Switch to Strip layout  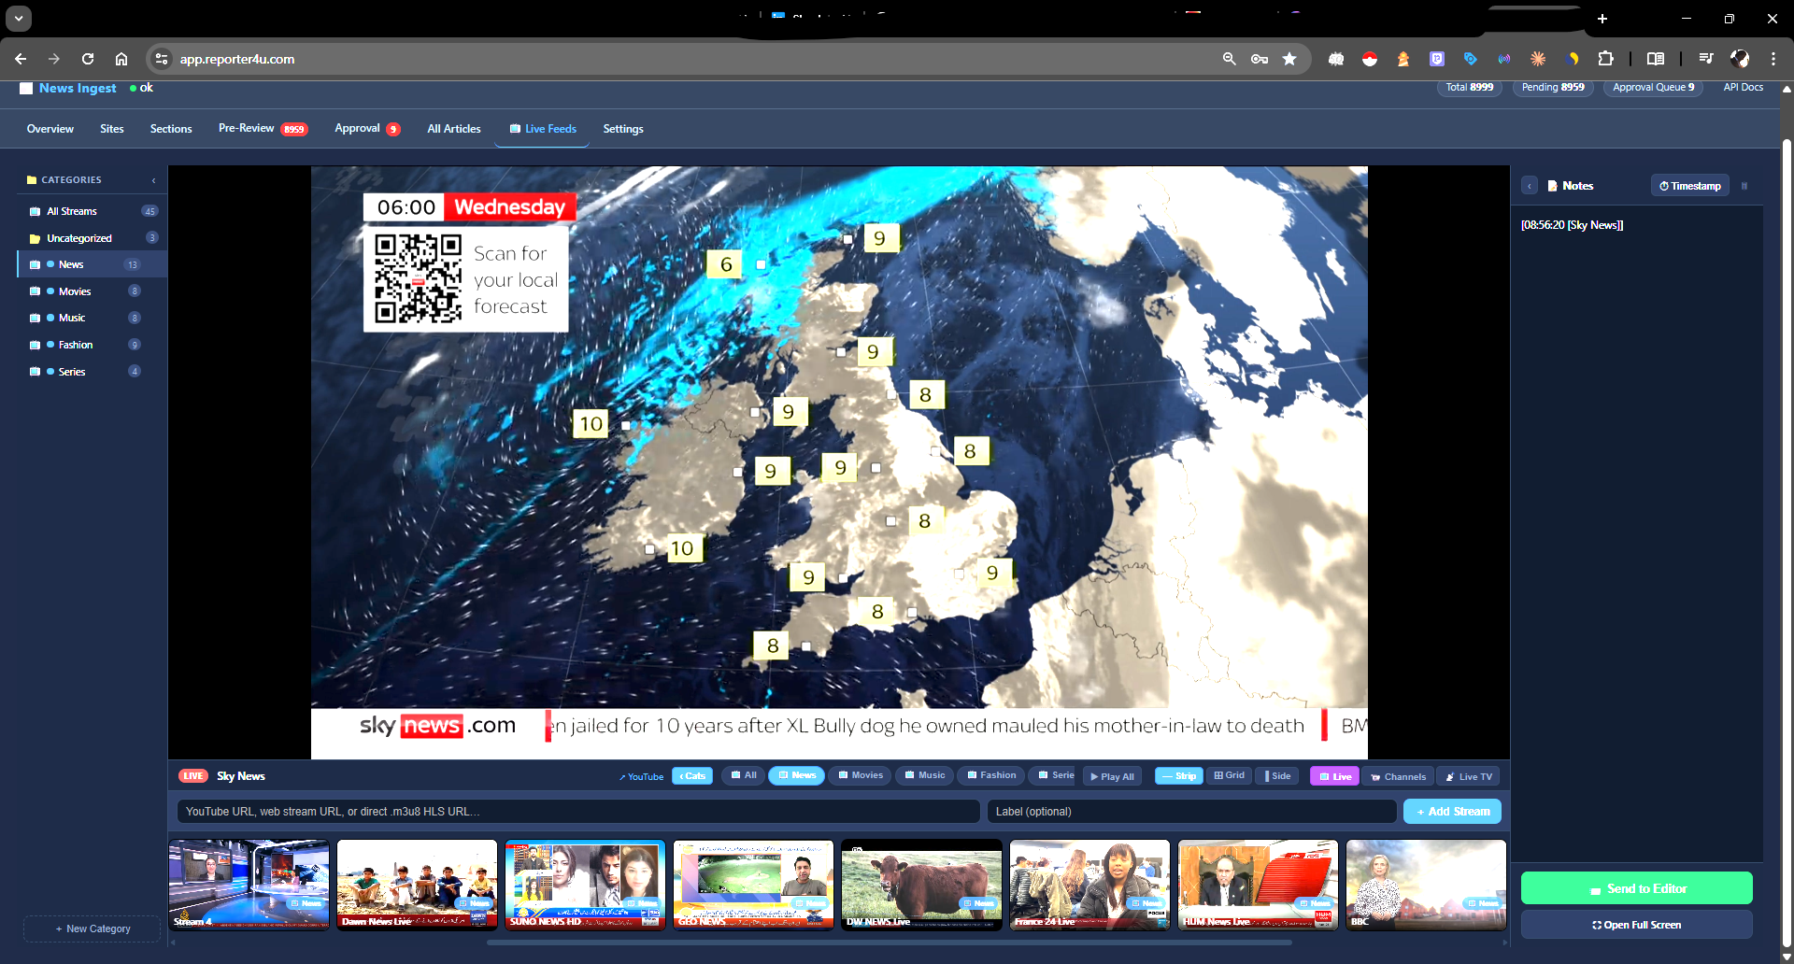(x=1179, y=776)
